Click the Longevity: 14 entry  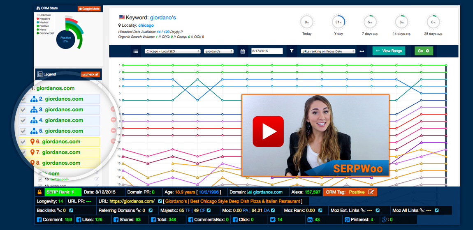click(50, 201)
